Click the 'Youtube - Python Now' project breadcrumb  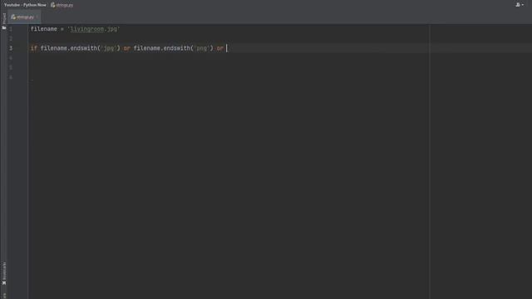click(x=25, y=5)
